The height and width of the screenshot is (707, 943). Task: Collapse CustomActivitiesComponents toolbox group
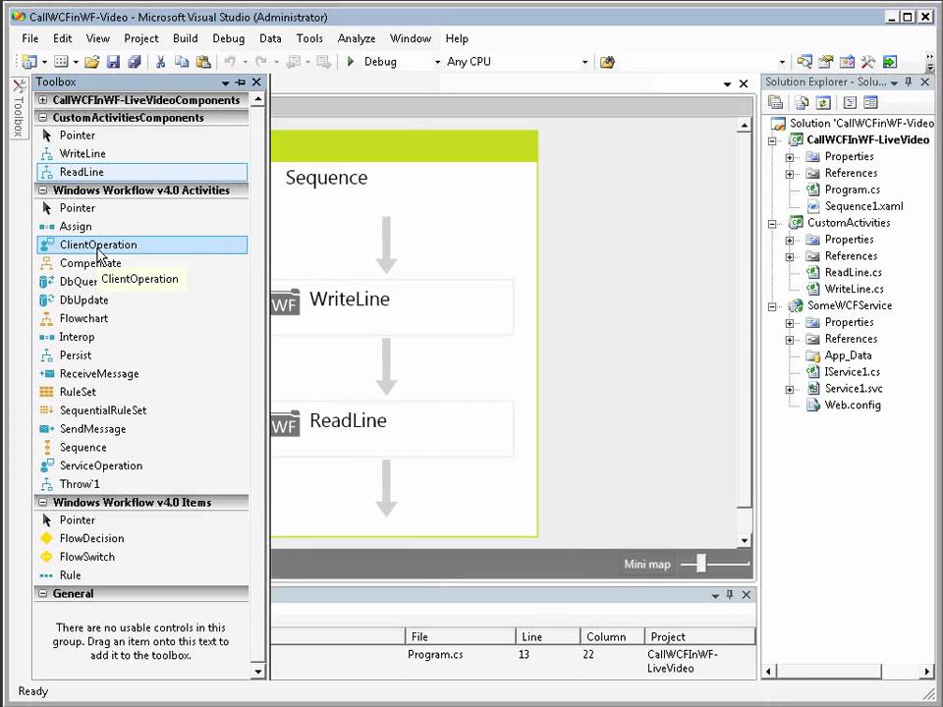pos(42,118)
